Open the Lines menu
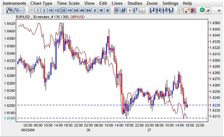 (117, 3)
